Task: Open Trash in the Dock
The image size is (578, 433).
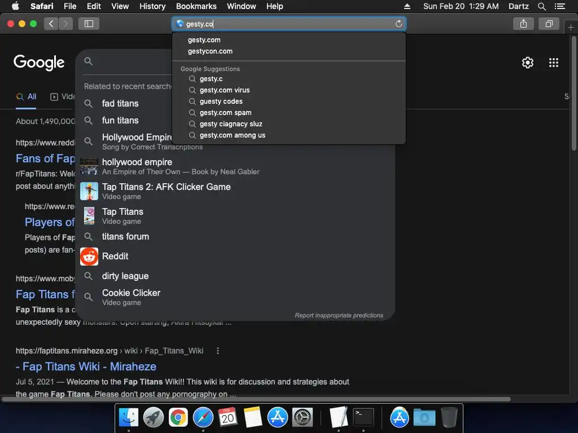Action: tap(449, 418)
